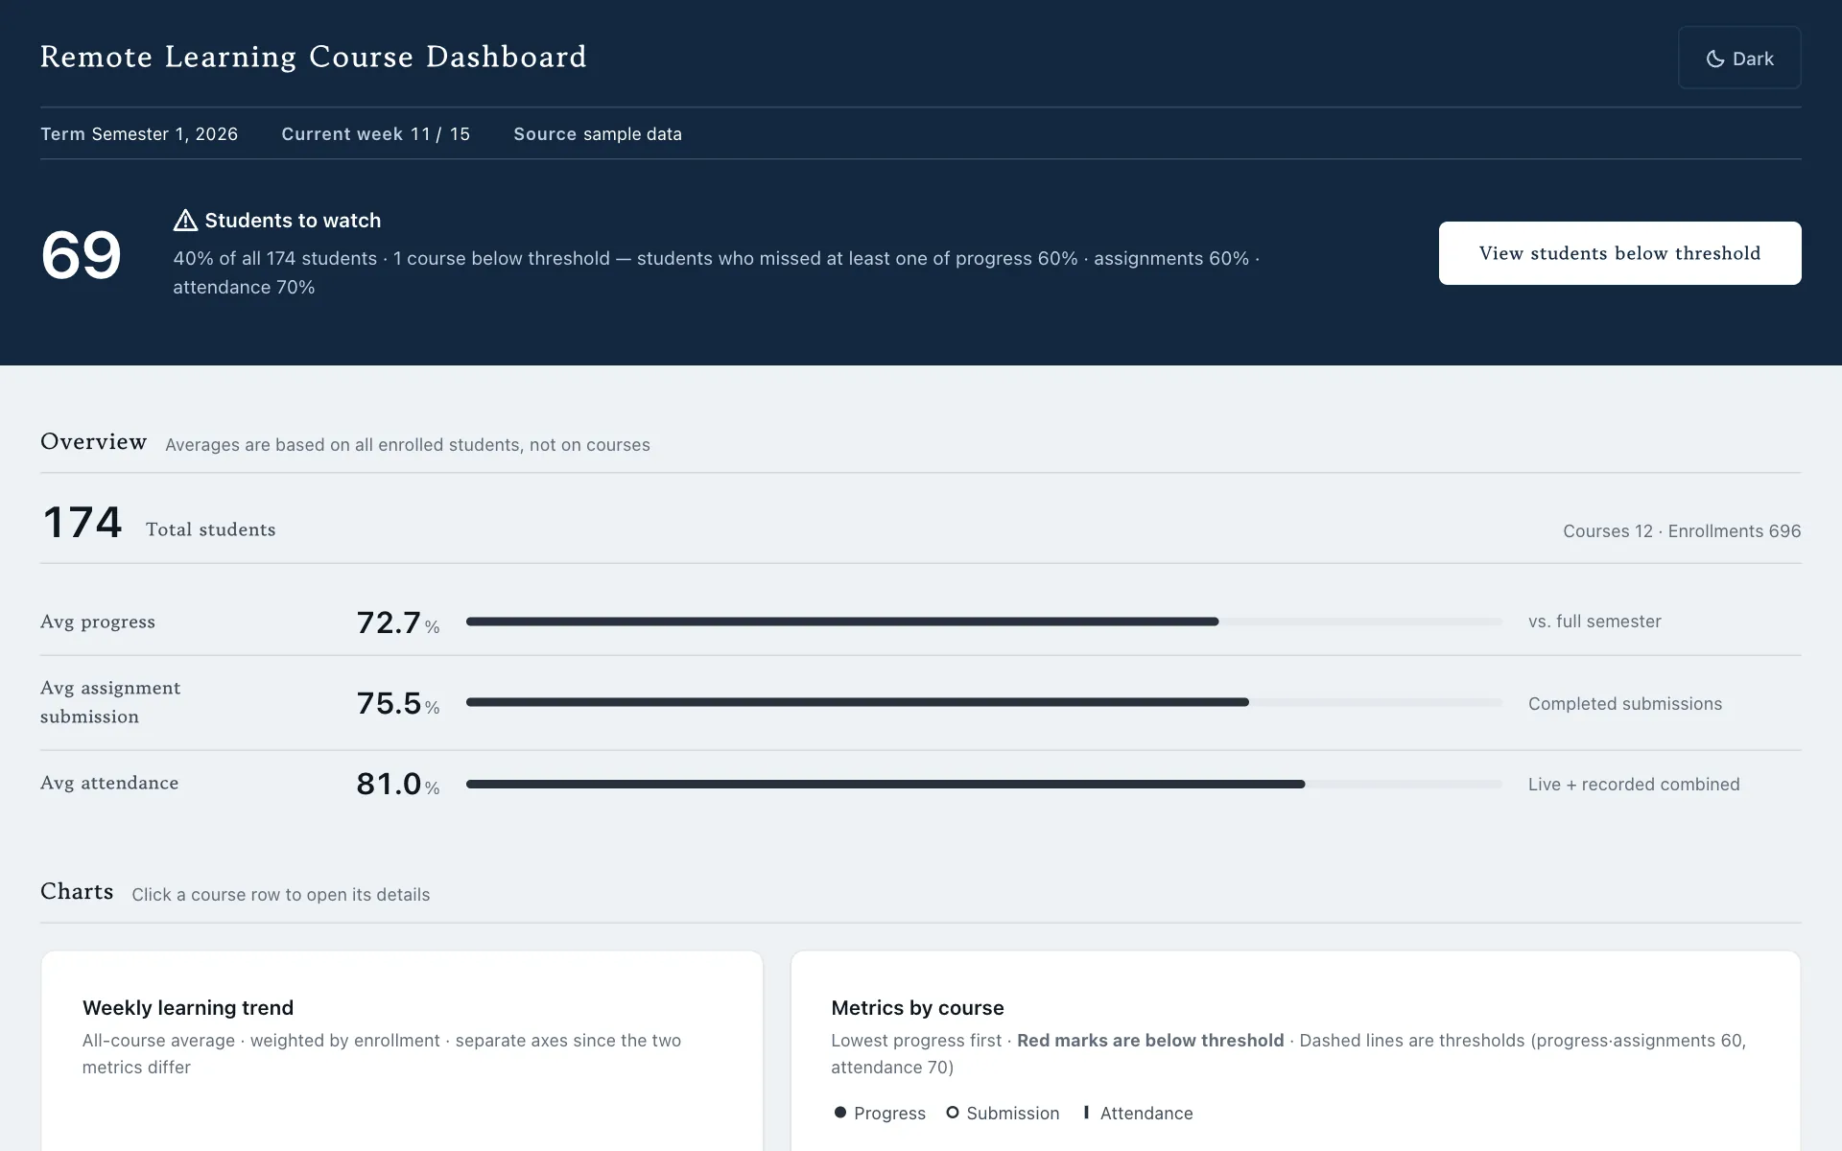Click the 81.0% attendance value
1842x1151 pixels.
[398, 784]
